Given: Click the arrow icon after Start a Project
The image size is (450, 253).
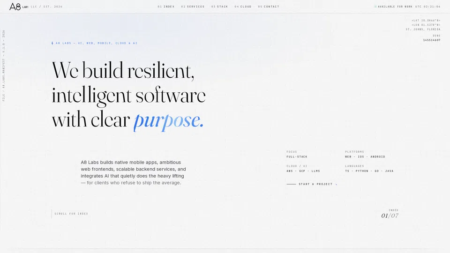Looking at the screenshot, I should pos(336,184).
